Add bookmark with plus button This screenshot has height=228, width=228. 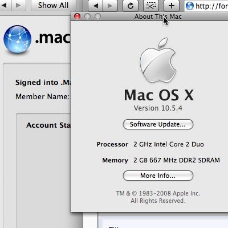pos(172,6)
